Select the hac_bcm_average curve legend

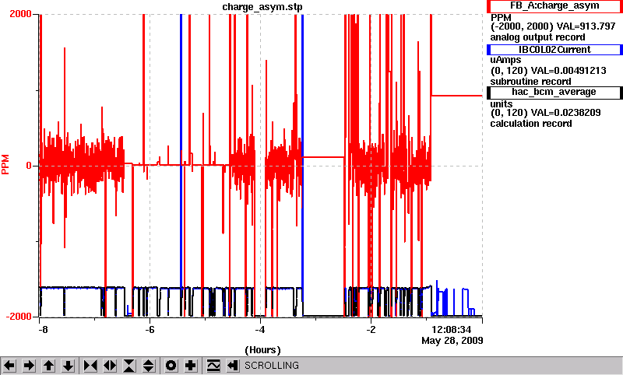click(x=554, y=92)
